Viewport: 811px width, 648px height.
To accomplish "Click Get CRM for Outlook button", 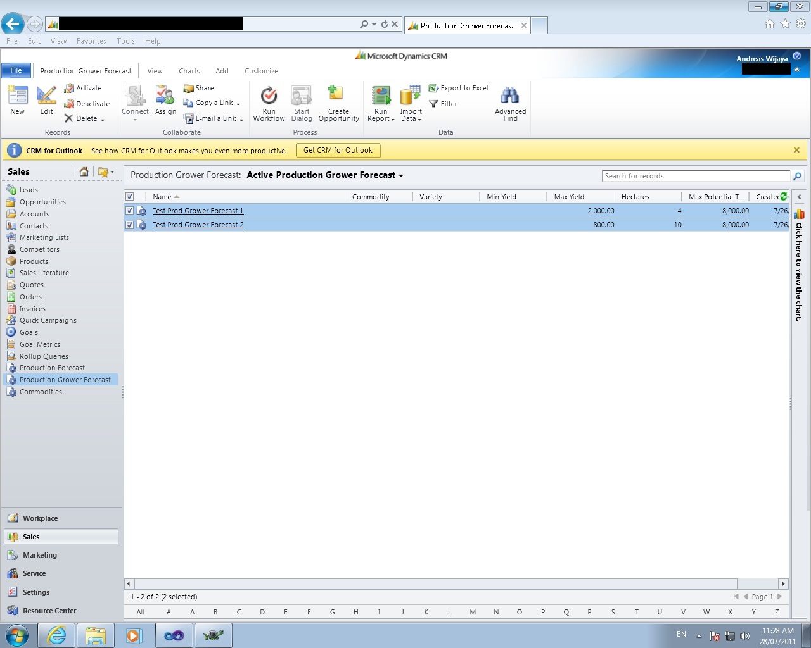I will [338, 151].
